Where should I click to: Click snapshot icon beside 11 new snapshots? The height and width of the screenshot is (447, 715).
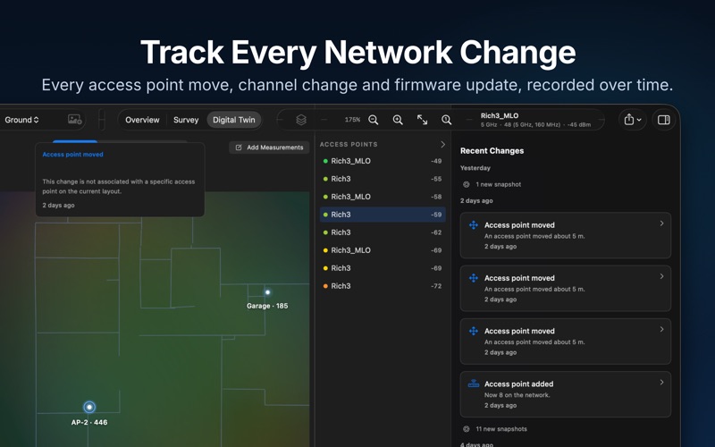pos(466,429)
